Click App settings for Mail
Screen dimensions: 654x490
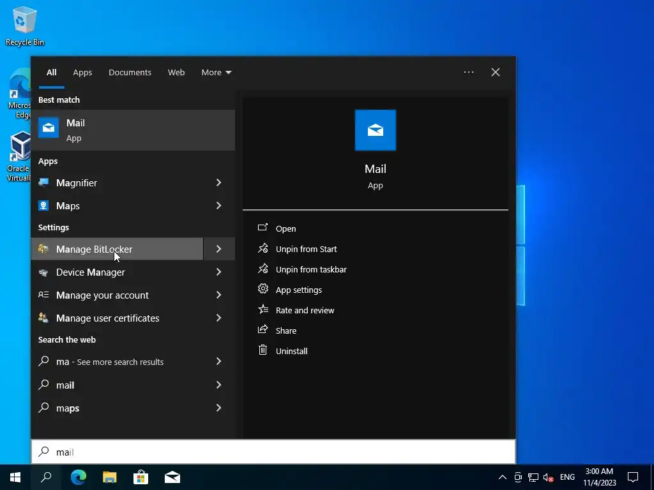pos(299,290)
